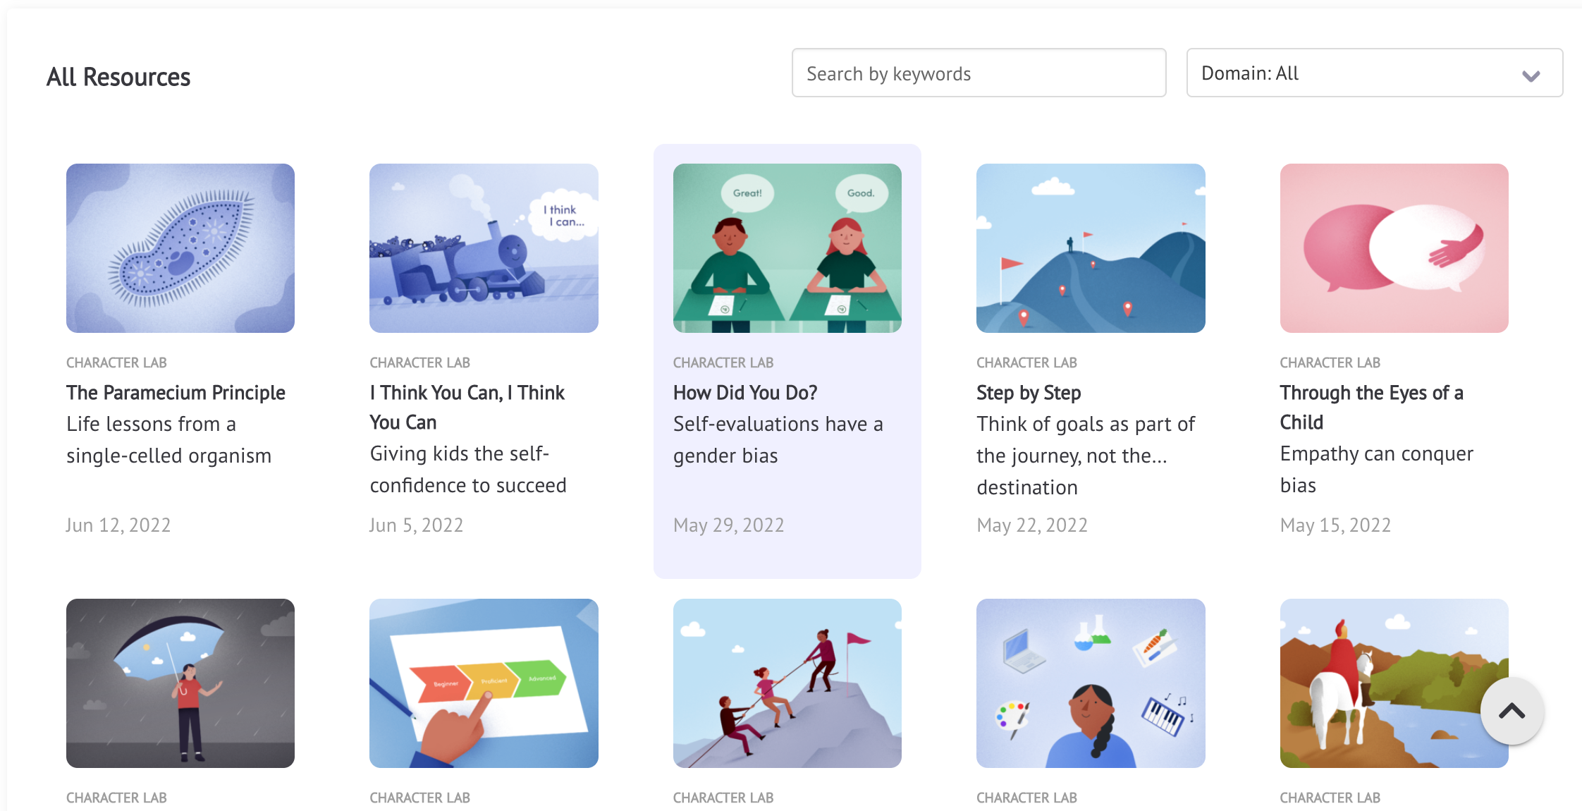Open the Paramecium Principle article

click(x=176, y=393)
